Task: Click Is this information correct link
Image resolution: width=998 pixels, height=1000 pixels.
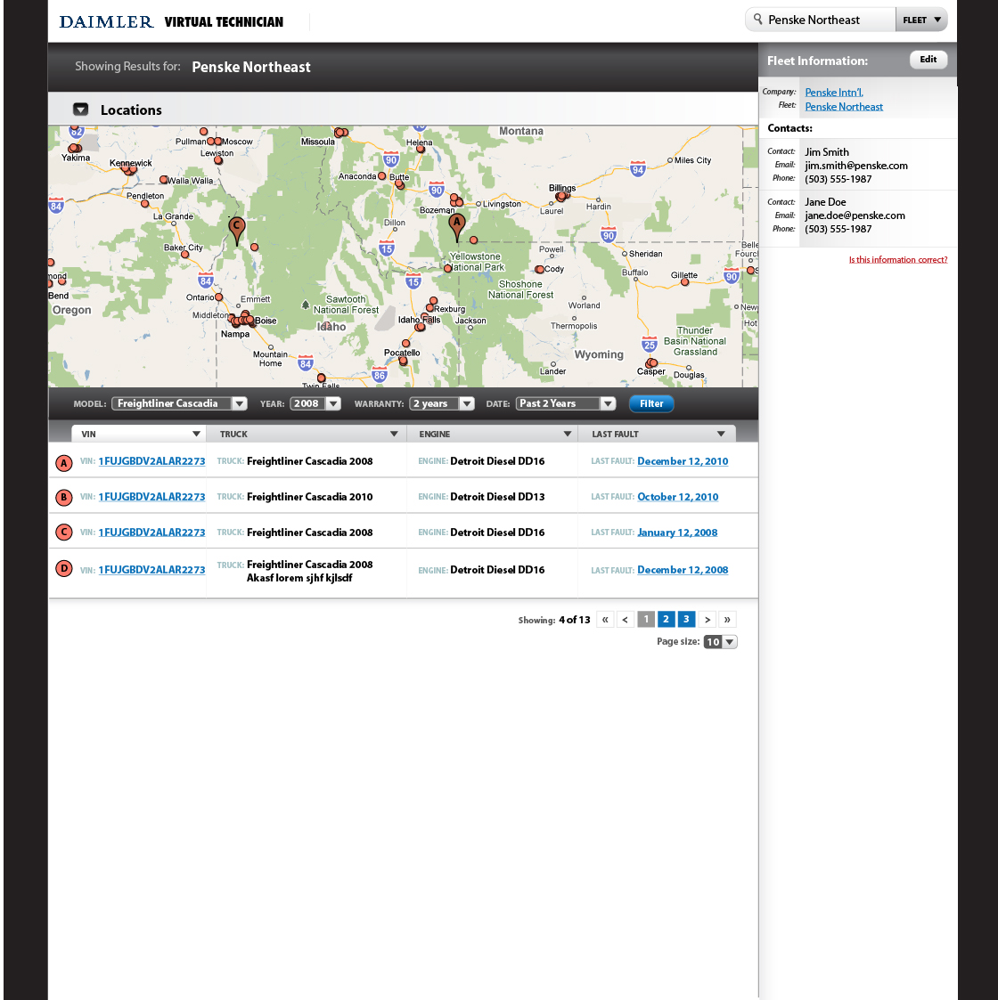Action: click(x=898, y=259)
